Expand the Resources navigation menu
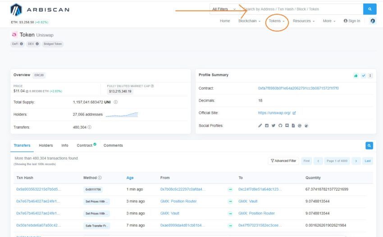 [303, 21]
